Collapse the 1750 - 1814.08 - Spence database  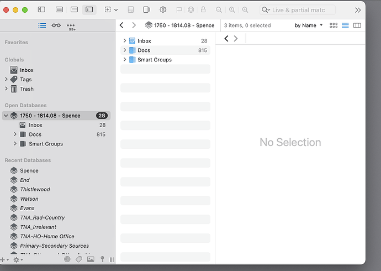click(6, 116)
